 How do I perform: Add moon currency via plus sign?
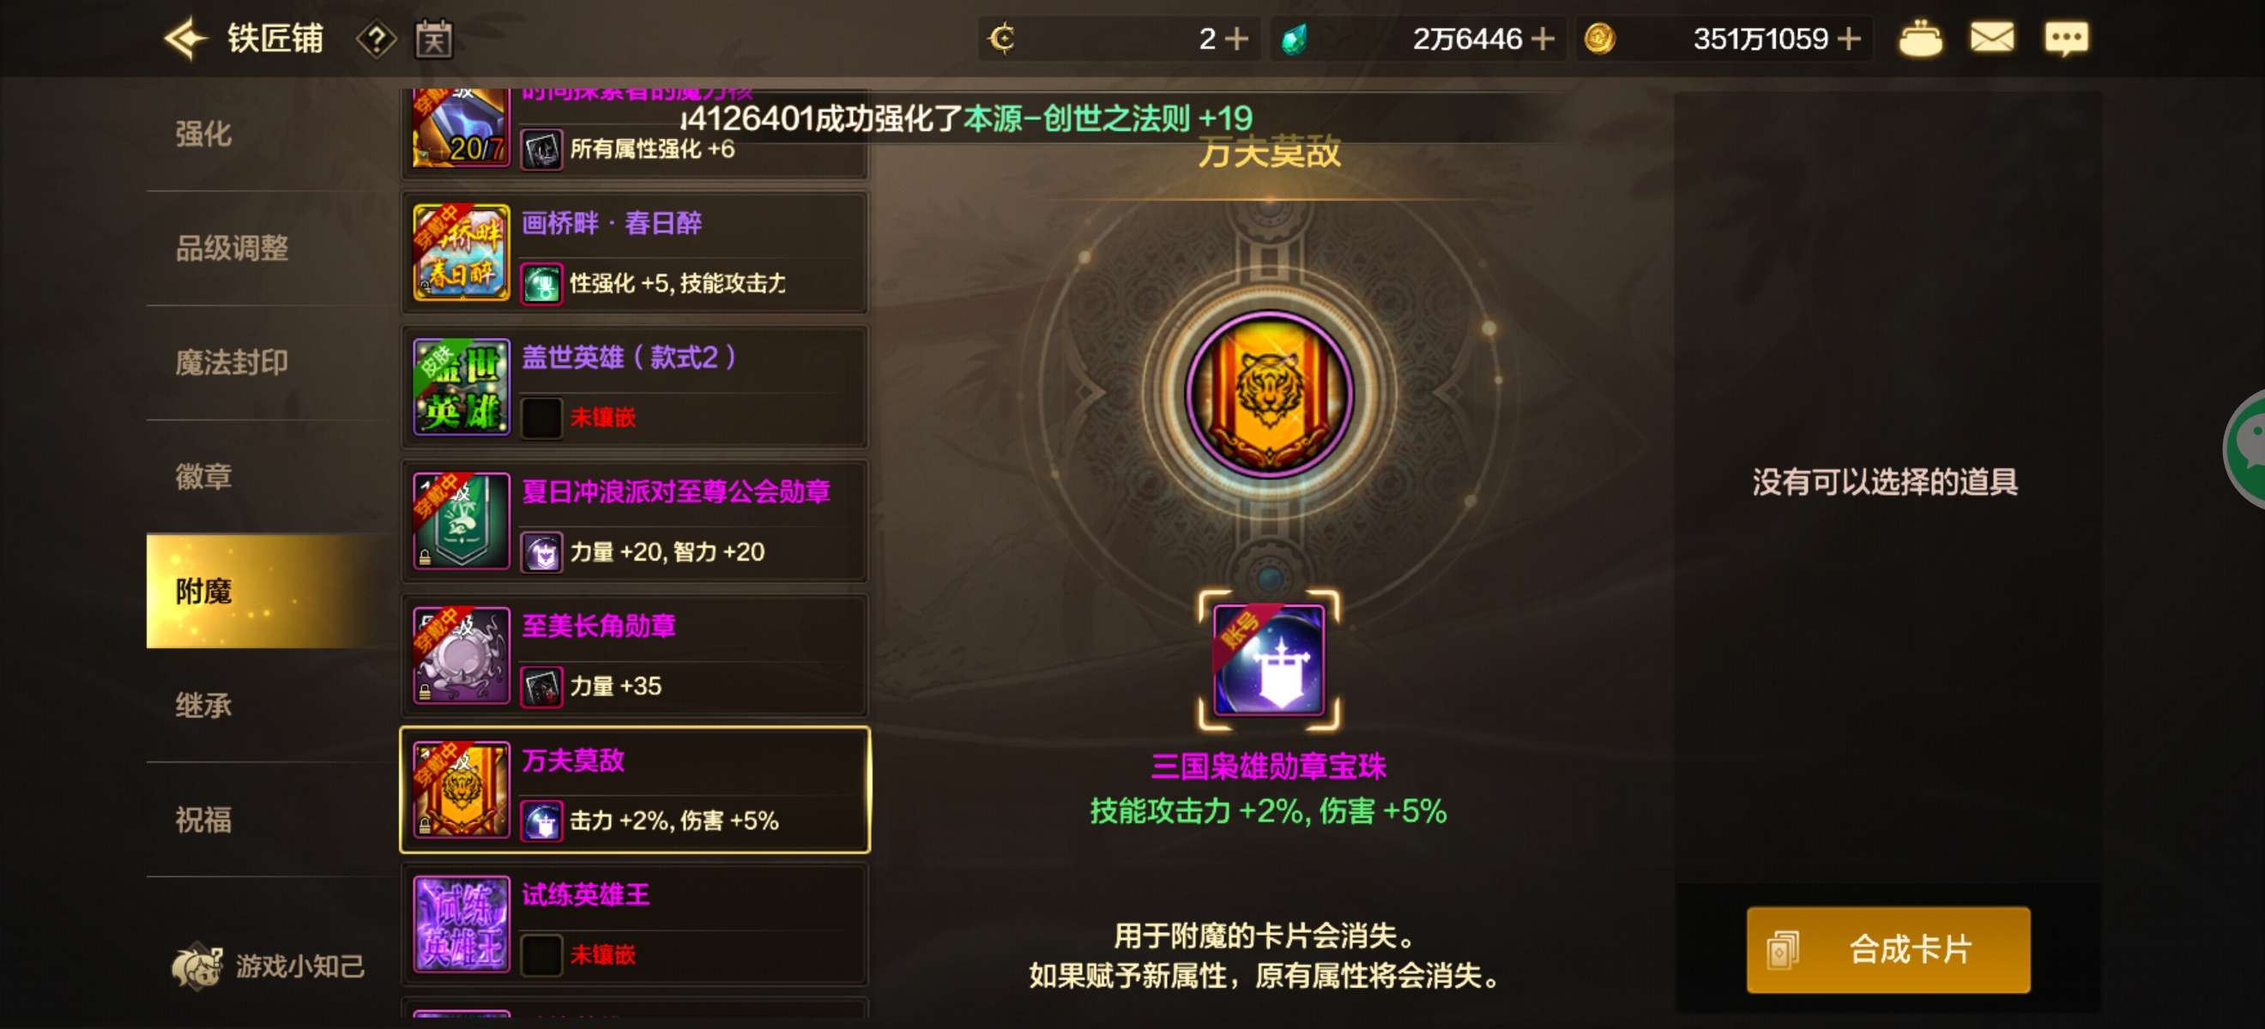[1236, 39]
